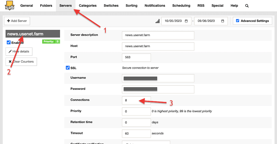Switch to the Servers tab

click(65, 6)
